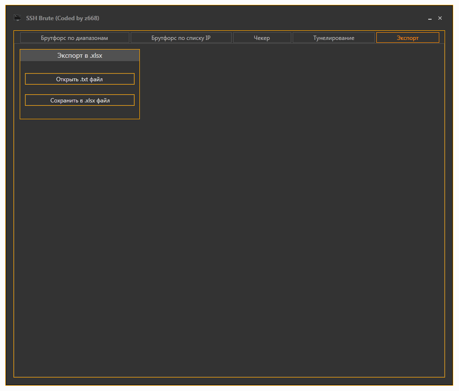Click the SSH Brute (Coded by z668) title text
This screenshot has width=459, height=391.
pos(62,18)
